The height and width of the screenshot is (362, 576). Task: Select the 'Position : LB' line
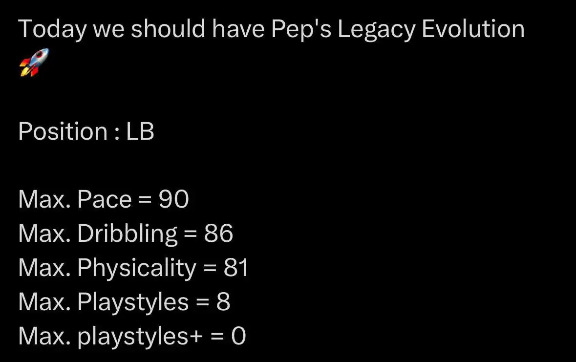point(86,131)
